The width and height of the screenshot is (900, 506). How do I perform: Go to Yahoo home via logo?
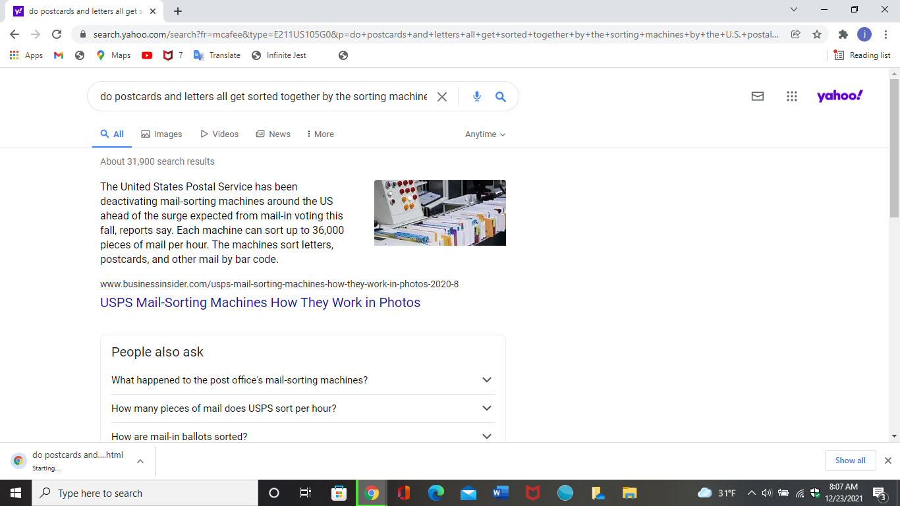(x=840, y=96)
